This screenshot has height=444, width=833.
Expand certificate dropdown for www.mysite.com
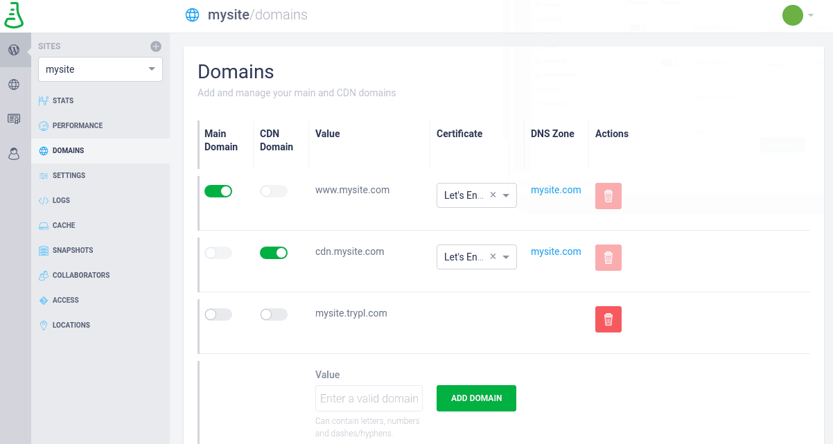pyautogui.click(x=507, y=196)
